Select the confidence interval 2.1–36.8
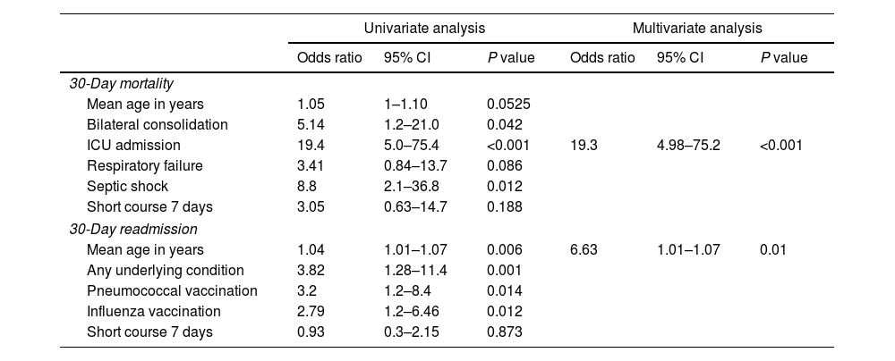 click(x=411, y=187)
